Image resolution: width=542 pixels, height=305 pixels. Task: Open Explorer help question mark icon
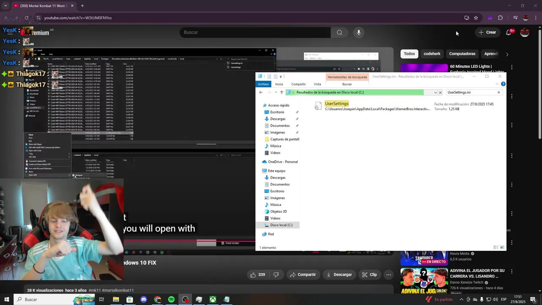click(x=503, y=84)
